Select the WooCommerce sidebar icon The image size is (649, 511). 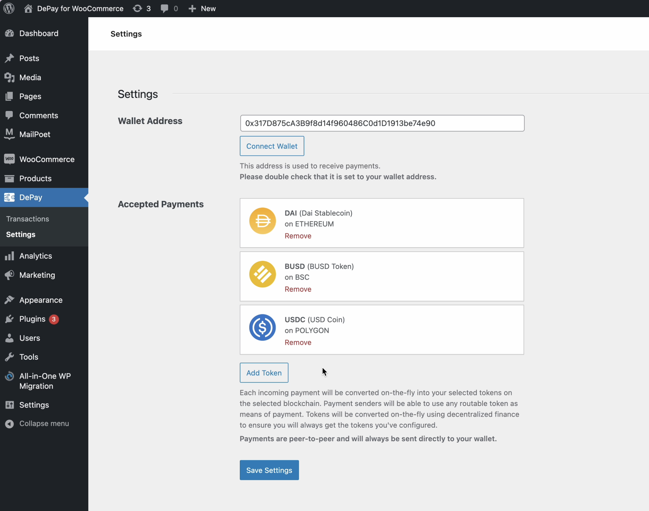click(9, 159)
